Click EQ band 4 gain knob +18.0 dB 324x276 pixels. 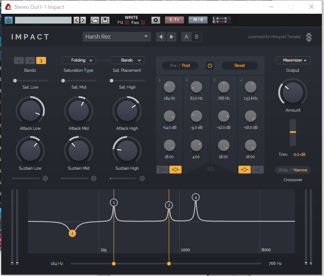250,116
